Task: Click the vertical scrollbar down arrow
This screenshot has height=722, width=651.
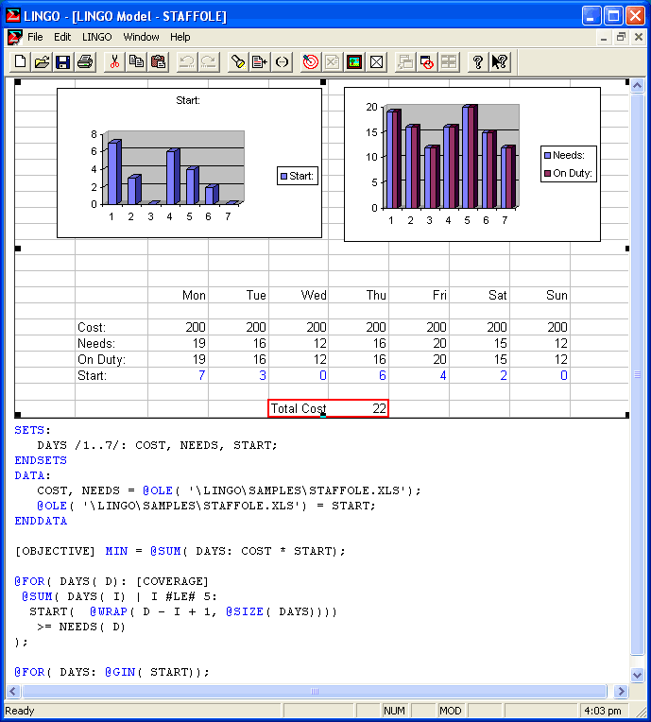Action: pos(637,675)
